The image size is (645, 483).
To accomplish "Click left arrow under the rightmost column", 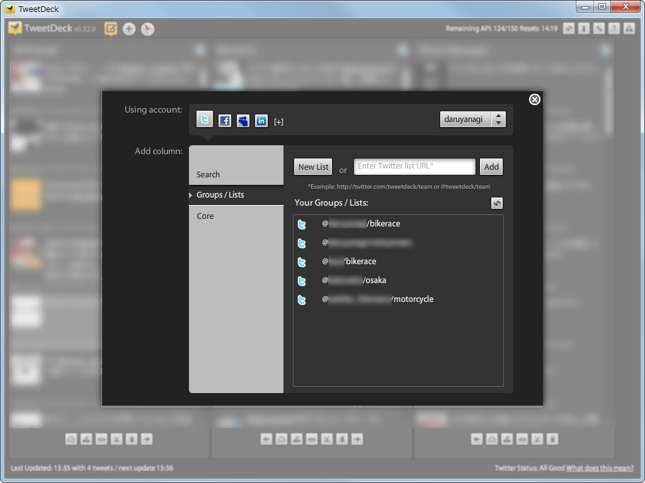I will [477, 440].
